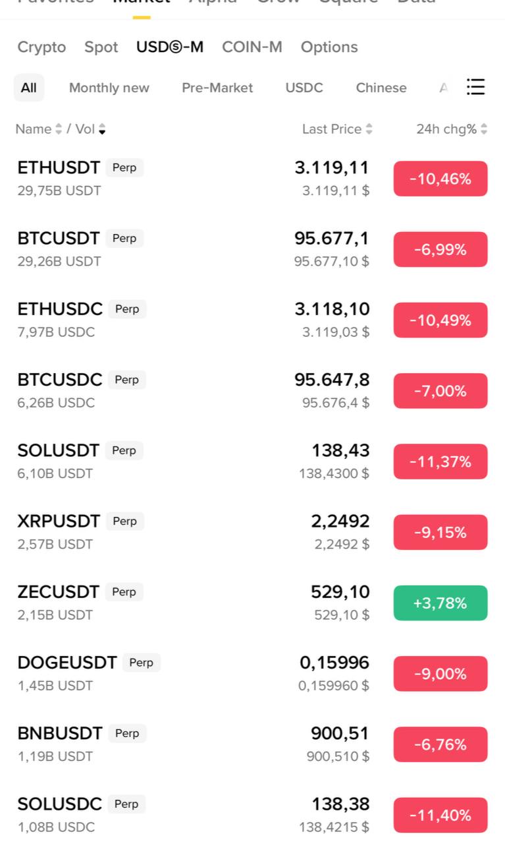The width and height of the screenshot is (505, 844).
Task: Open the ETHUSDT perpetual pair
Action: (x=59, y=167)
